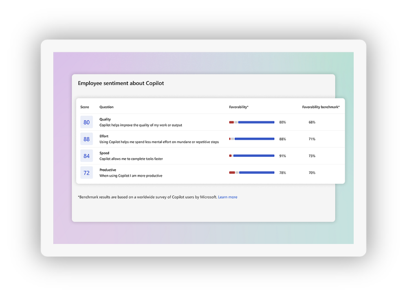Select the Quality question title
The image size is (407, 296).
105,120
